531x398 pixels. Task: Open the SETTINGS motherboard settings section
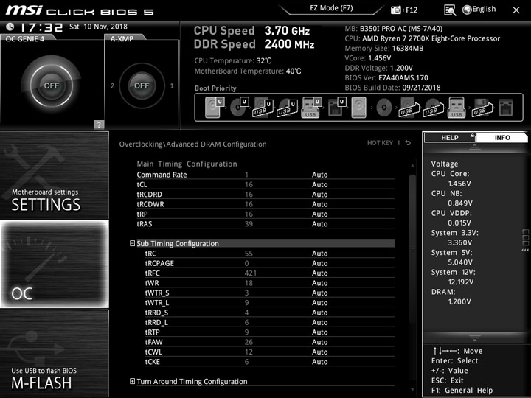(54, 175)
